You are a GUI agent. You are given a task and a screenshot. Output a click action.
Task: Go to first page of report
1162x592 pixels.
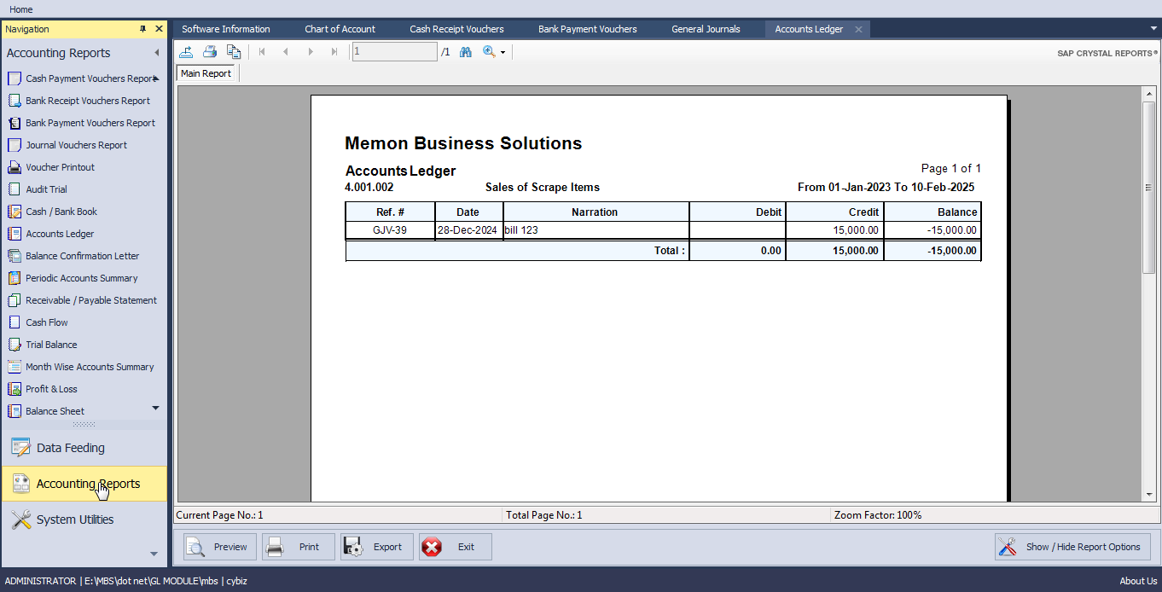pyautogui.click(x=262, y=52)
